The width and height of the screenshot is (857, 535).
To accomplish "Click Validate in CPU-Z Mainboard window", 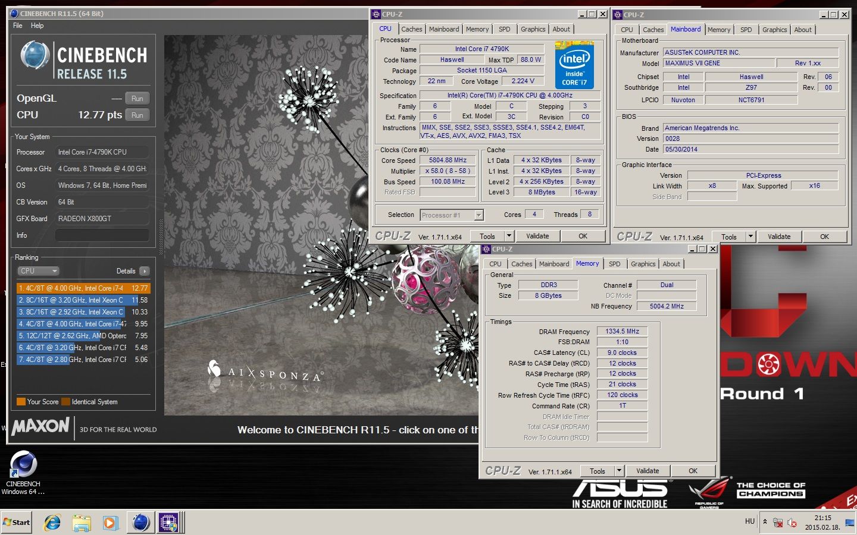I will coord(779,237).
